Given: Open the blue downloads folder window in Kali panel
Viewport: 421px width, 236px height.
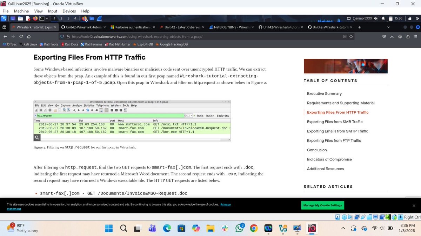Looking at the screenshot, I should point(92,18).
